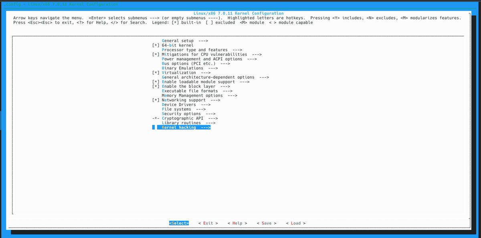Click the Virtualization label
Viewport: 481px width, 238px height.
(x=179, y=73)
